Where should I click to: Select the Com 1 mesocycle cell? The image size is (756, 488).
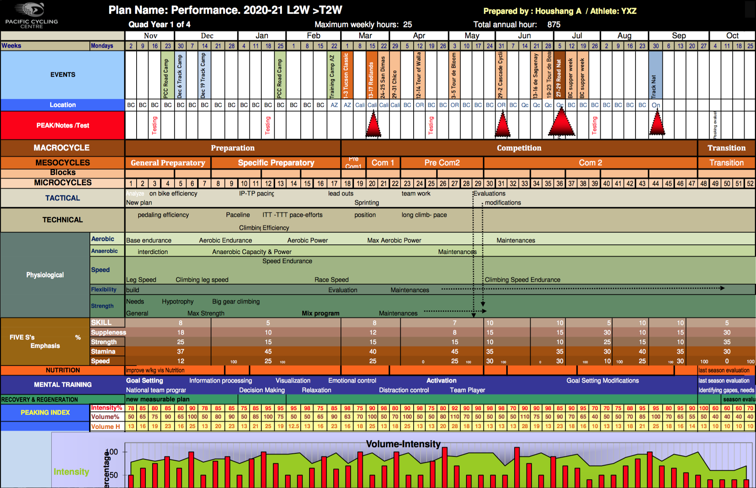[383, 163]
